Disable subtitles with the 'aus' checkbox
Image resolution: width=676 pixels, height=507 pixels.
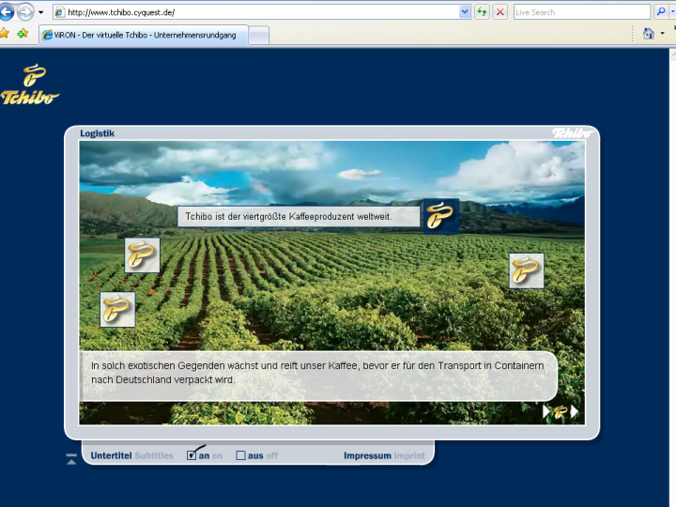pos(240,455)
